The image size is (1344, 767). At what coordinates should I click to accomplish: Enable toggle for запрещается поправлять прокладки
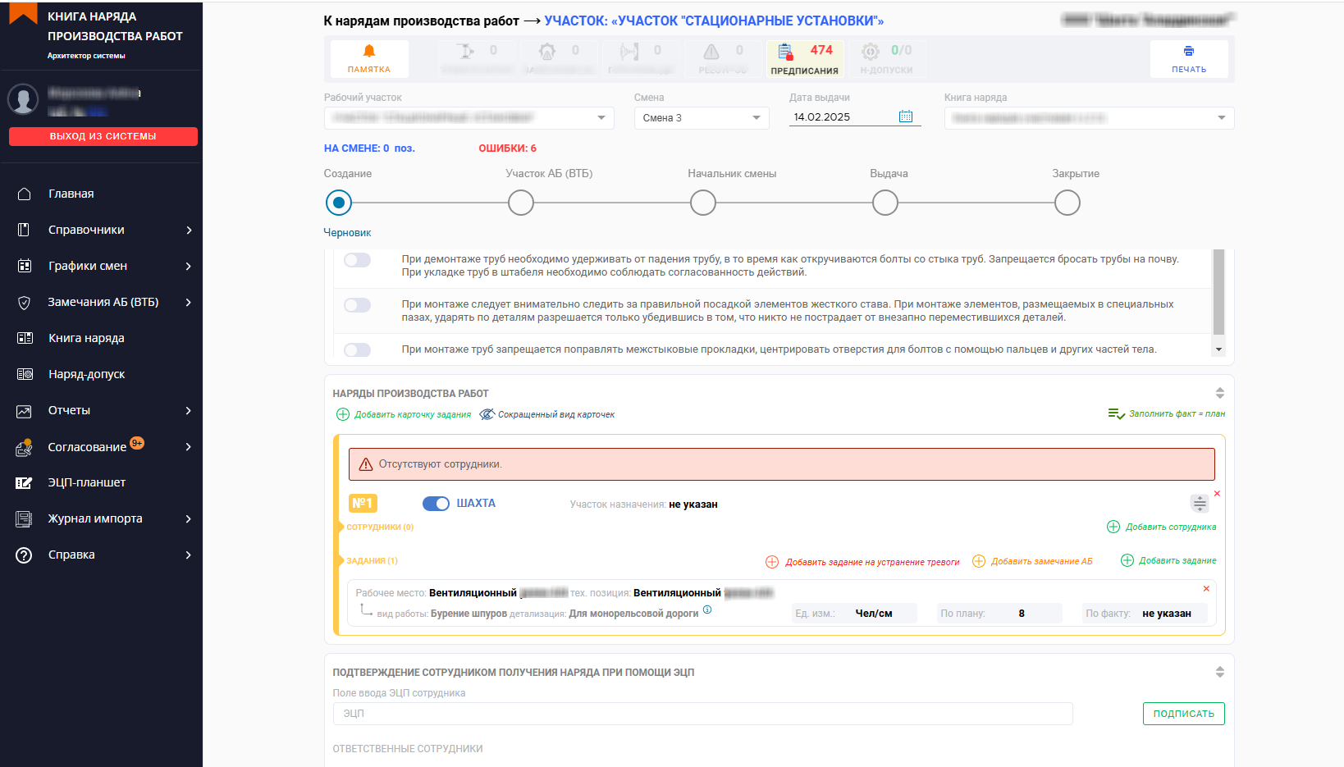(x=358, y=350)
